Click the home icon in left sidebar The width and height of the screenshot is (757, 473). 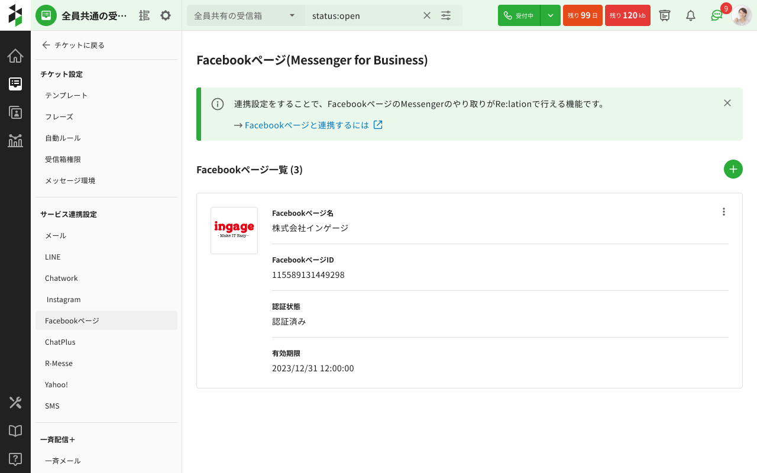15,56
